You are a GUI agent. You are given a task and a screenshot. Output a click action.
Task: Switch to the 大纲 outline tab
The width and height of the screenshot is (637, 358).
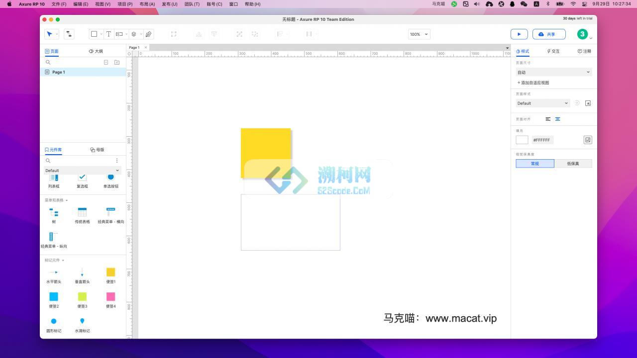coord(96,51)
